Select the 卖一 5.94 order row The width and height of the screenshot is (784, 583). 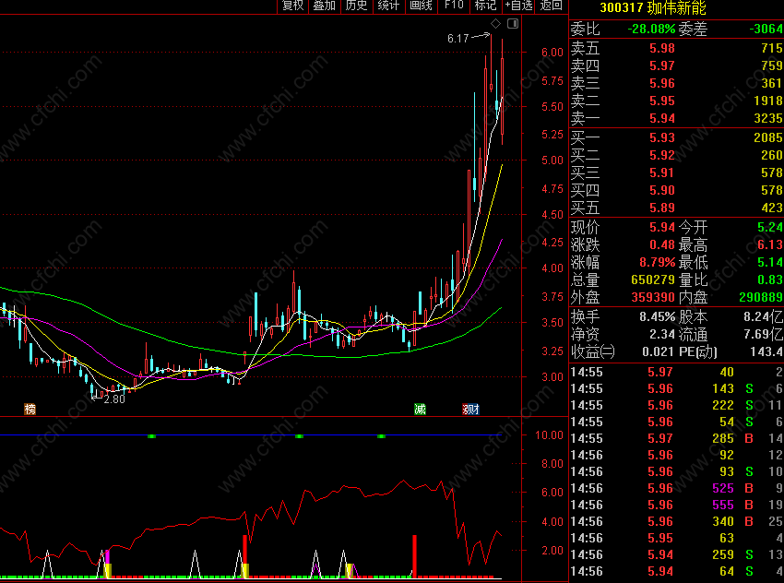[676, 118]
